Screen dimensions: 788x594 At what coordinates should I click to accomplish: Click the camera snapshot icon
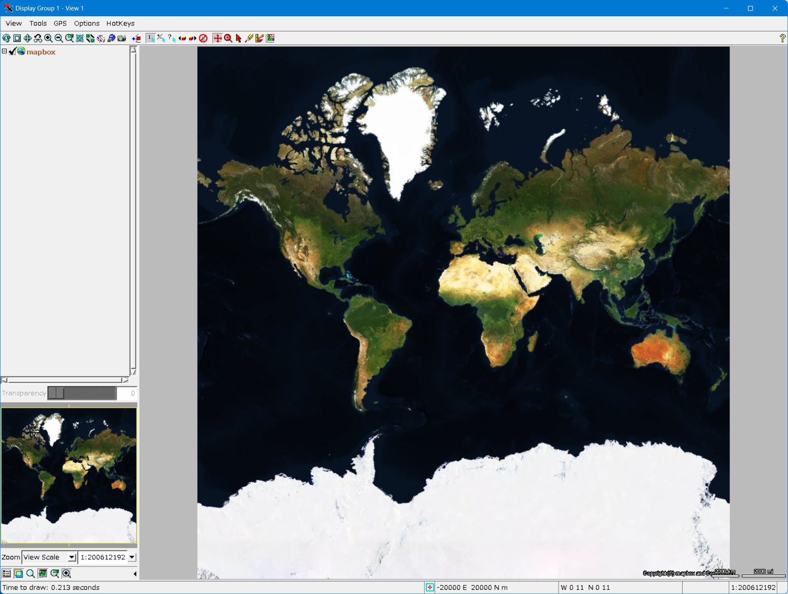[122, 38]
